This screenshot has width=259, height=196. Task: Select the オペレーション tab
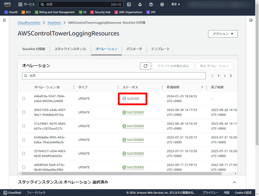[x=107, y=49]
